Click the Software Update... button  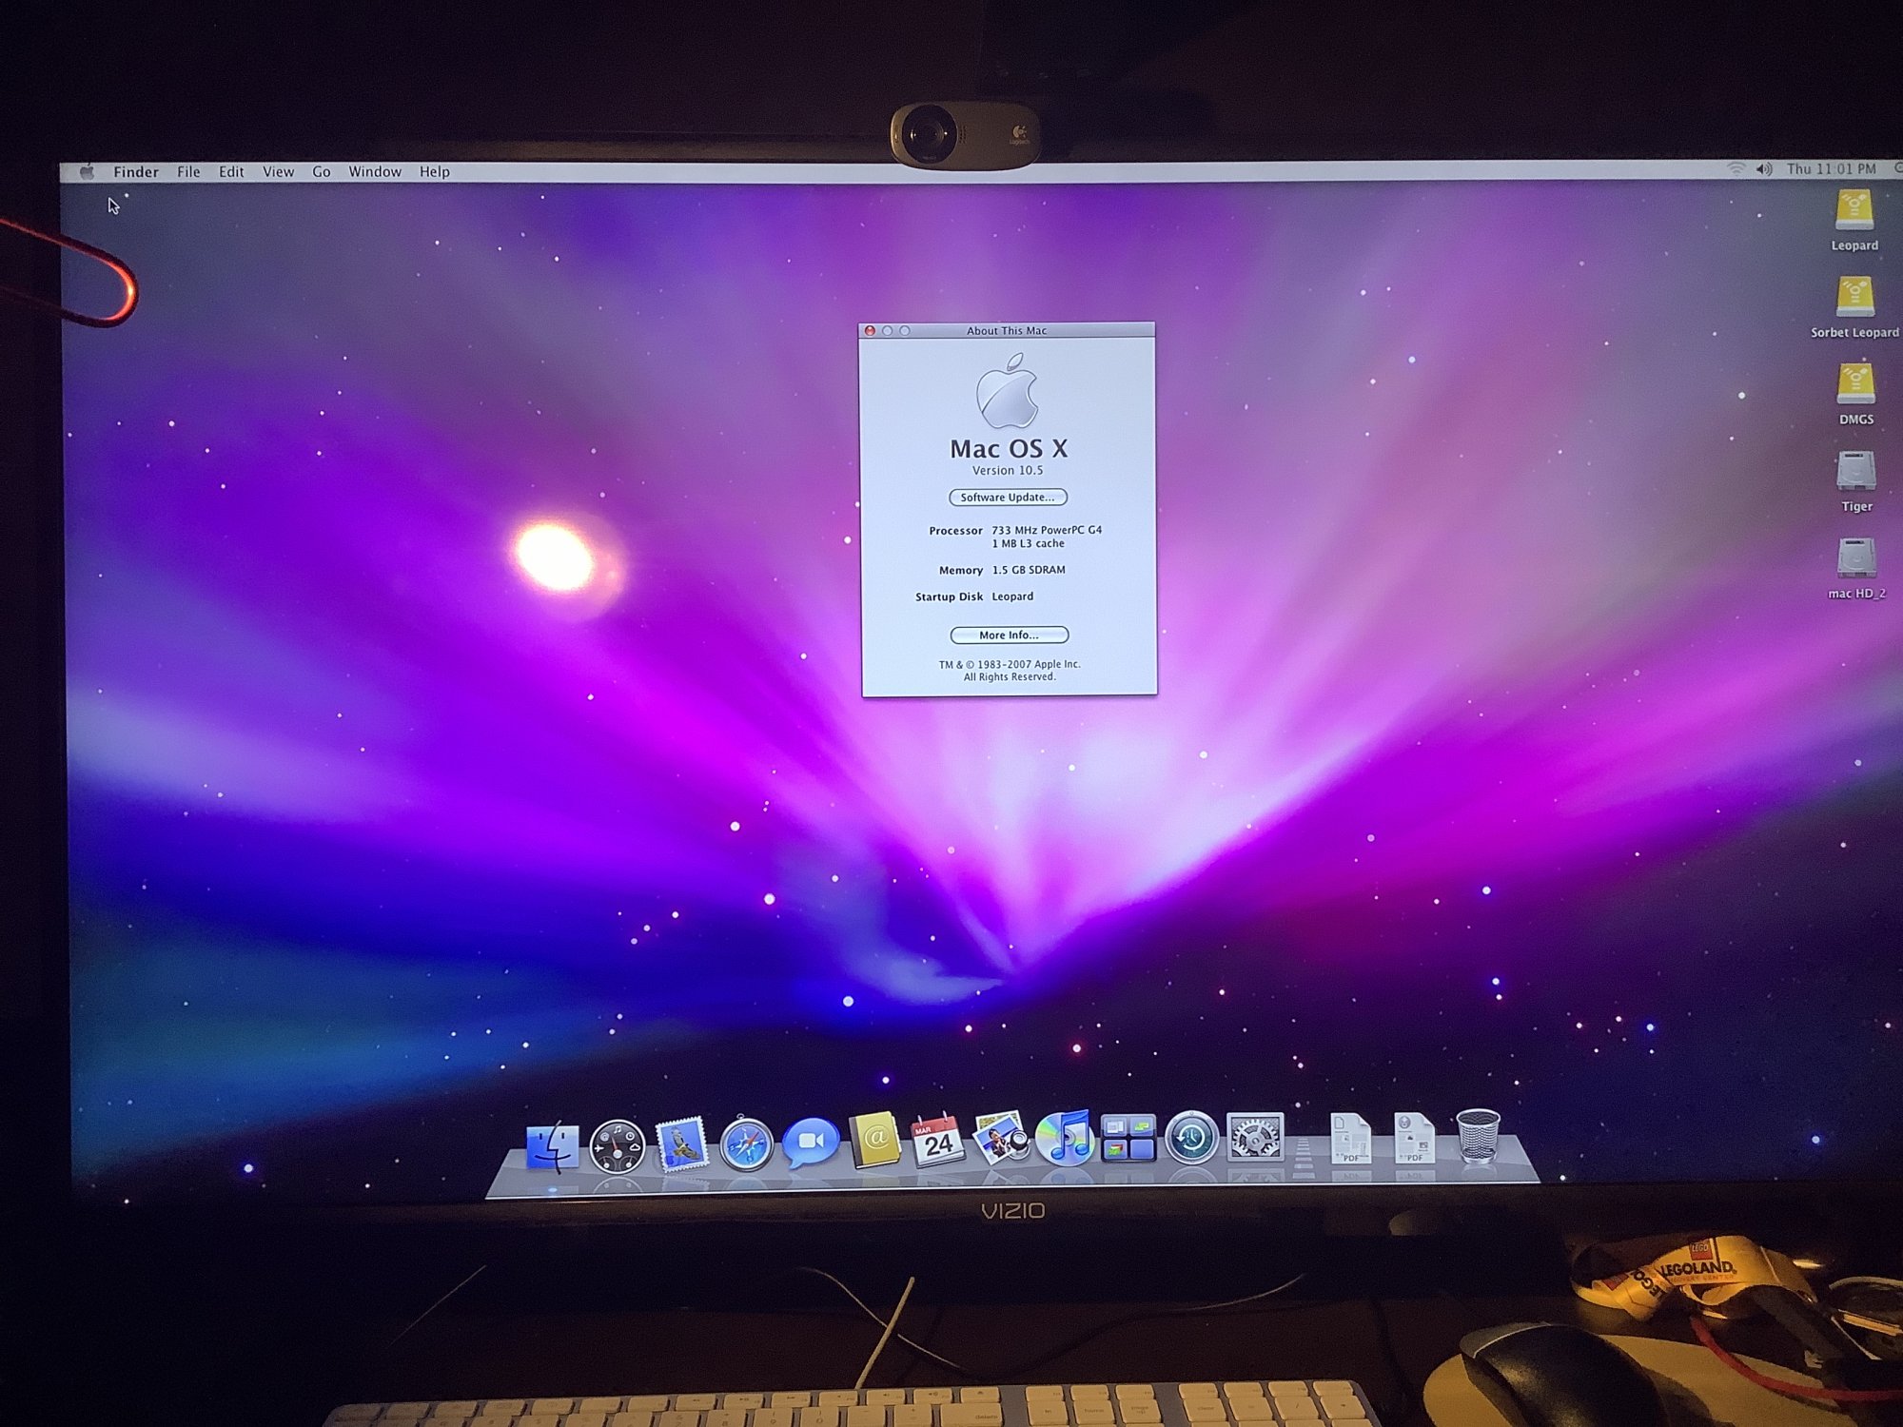[1008, 498]
